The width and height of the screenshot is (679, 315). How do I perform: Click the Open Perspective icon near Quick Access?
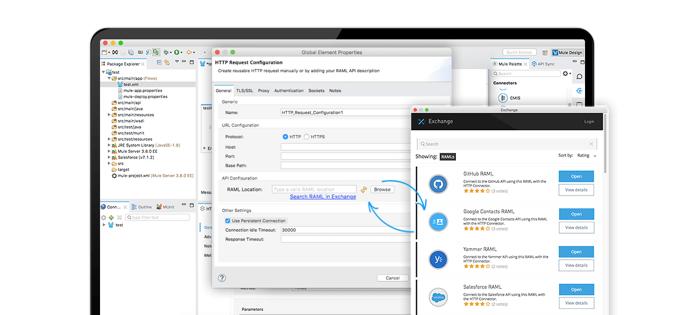pos(545,53)
